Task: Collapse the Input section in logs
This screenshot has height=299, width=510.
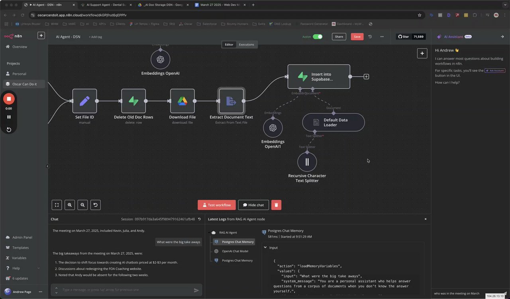Action: click(265, 248)
